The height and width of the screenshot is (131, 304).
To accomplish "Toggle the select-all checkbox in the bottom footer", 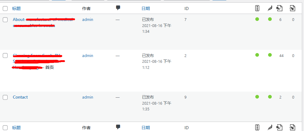I will (5, 128).
